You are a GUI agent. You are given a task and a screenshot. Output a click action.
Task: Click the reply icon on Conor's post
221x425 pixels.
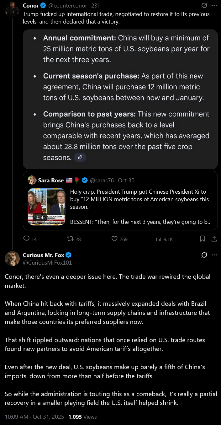(27, 239)
